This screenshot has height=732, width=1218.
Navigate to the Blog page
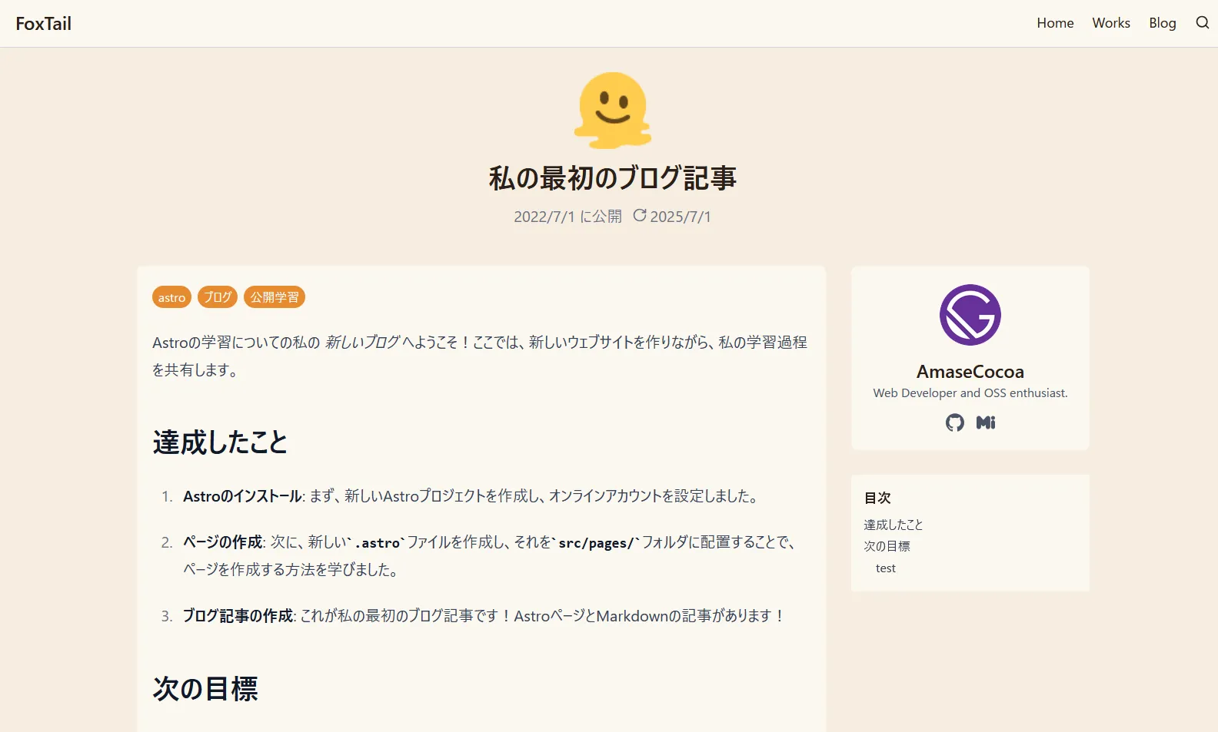(x=1162, y=23)
